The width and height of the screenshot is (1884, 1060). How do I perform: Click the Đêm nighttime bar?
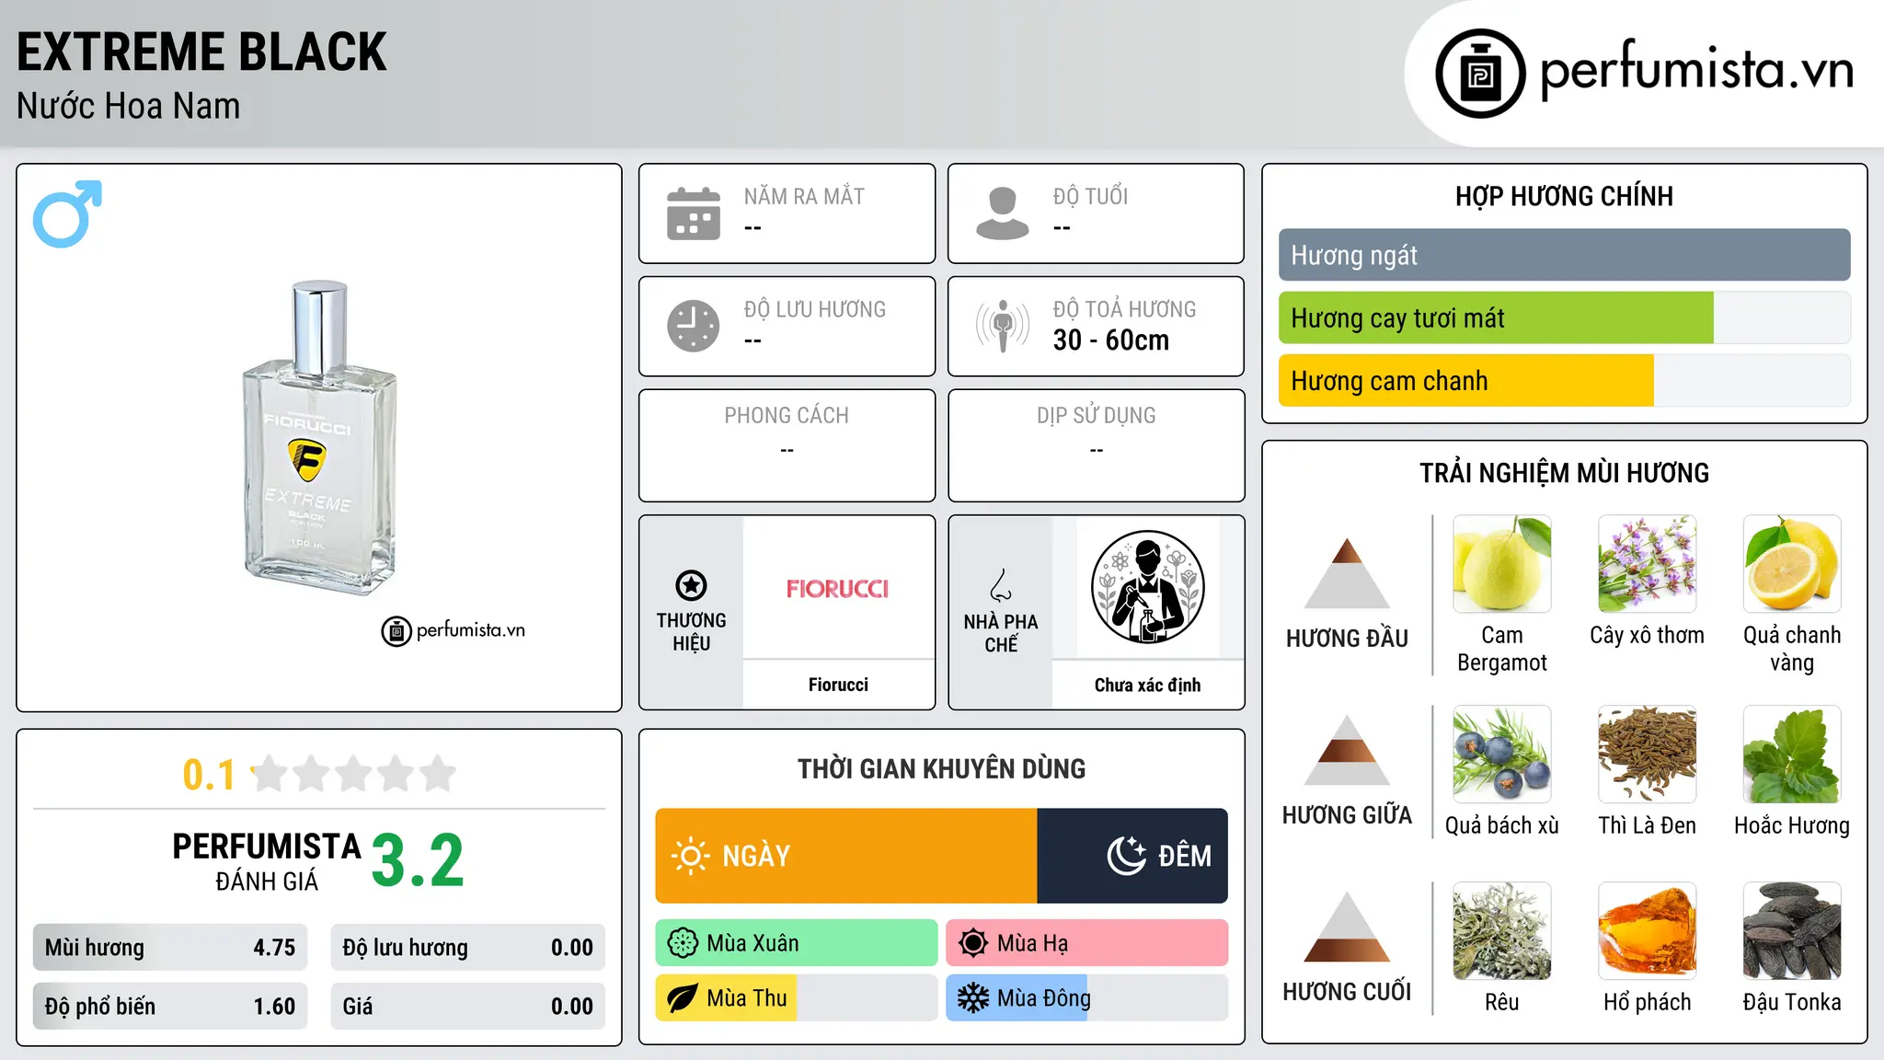[x=1132, y=856]
